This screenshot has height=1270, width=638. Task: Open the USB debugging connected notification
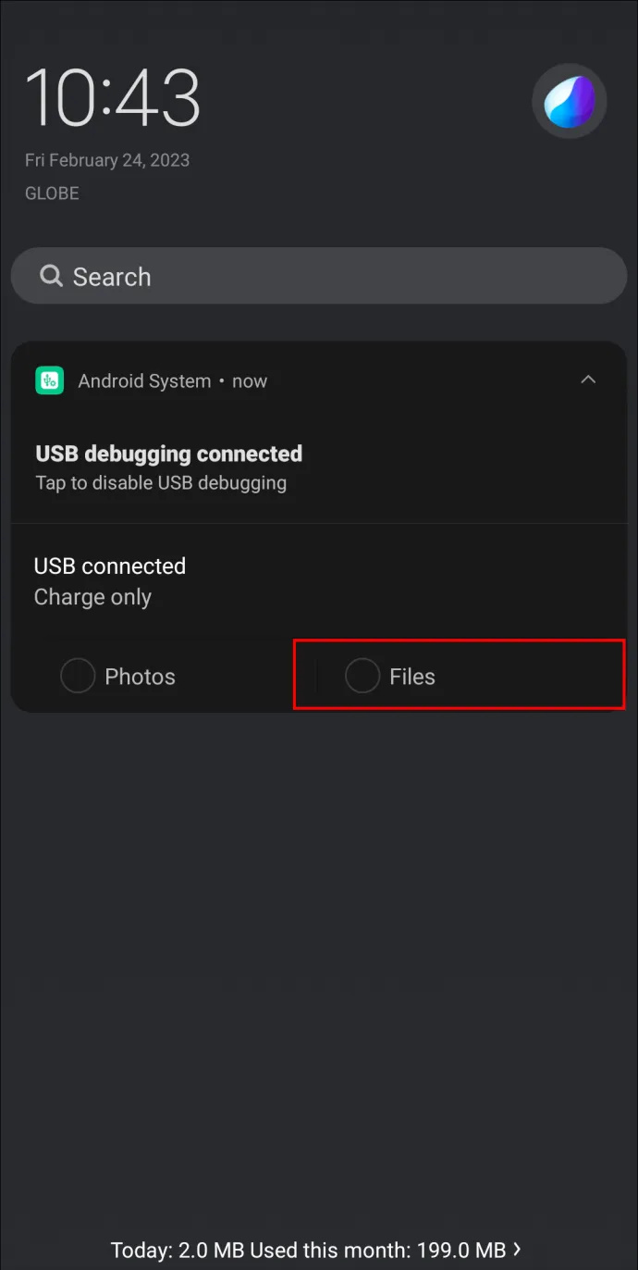pos(169,454)
